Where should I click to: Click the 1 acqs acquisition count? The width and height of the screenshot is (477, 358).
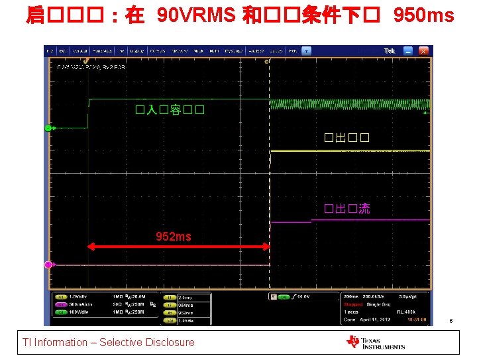(351, 312)
